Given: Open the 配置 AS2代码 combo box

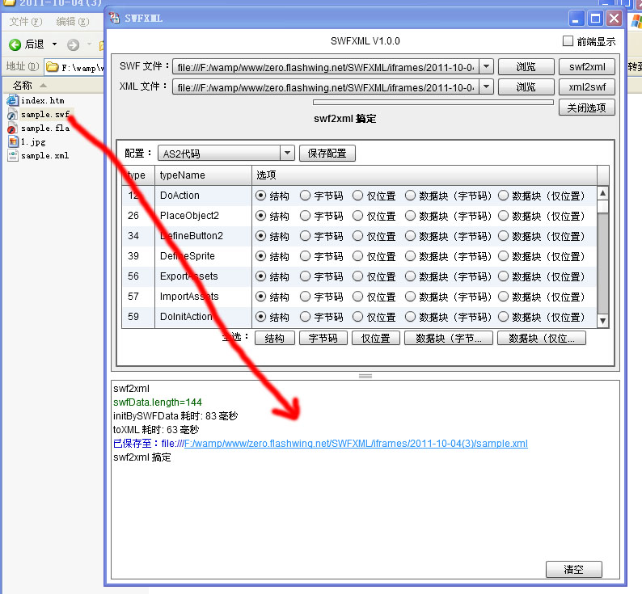Looking at the screenshot, I should [x=226, y=154].
